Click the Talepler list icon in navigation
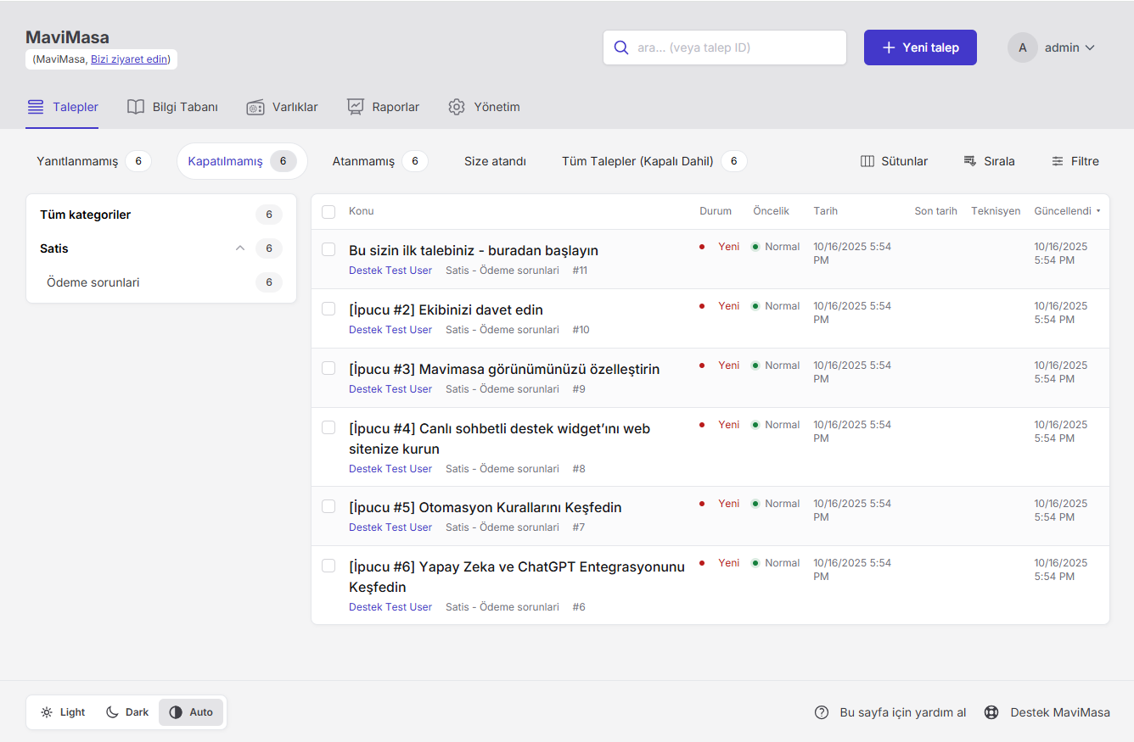Screen dimensions: 1134x742 click(x=36, y=107)
